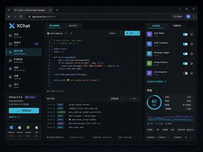Enable the Link Inspector extension switch
This screenshot has height=152, width=203.
tap(185, 73)
